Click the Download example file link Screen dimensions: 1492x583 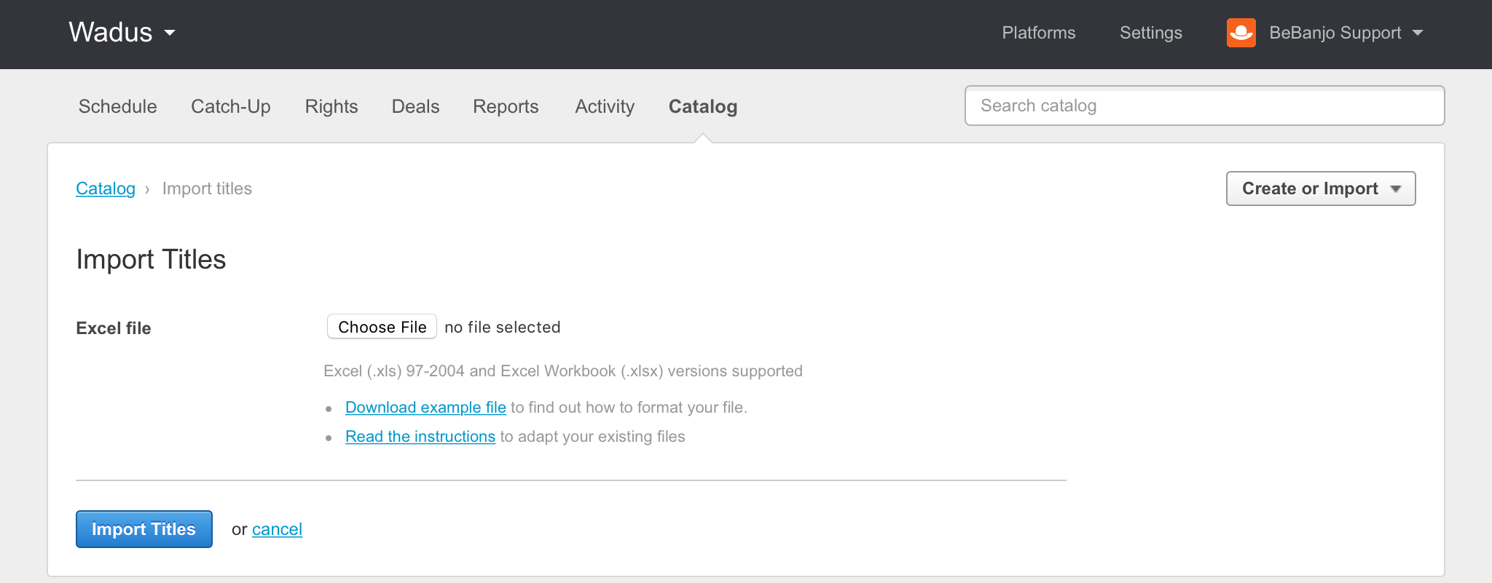(x=425, y=408)
